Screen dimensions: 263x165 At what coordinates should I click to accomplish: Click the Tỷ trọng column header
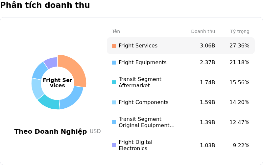click(240, 31)
